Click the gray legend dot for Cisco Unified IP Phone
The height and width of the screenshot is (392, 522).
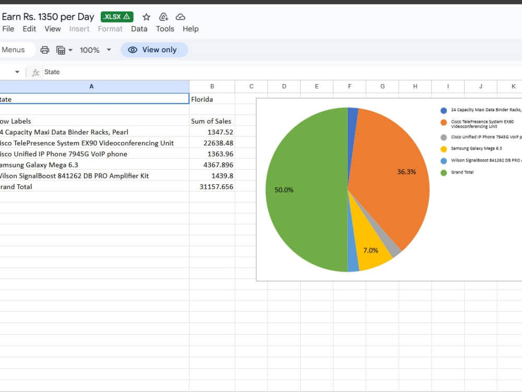click(x=443, y=137)
